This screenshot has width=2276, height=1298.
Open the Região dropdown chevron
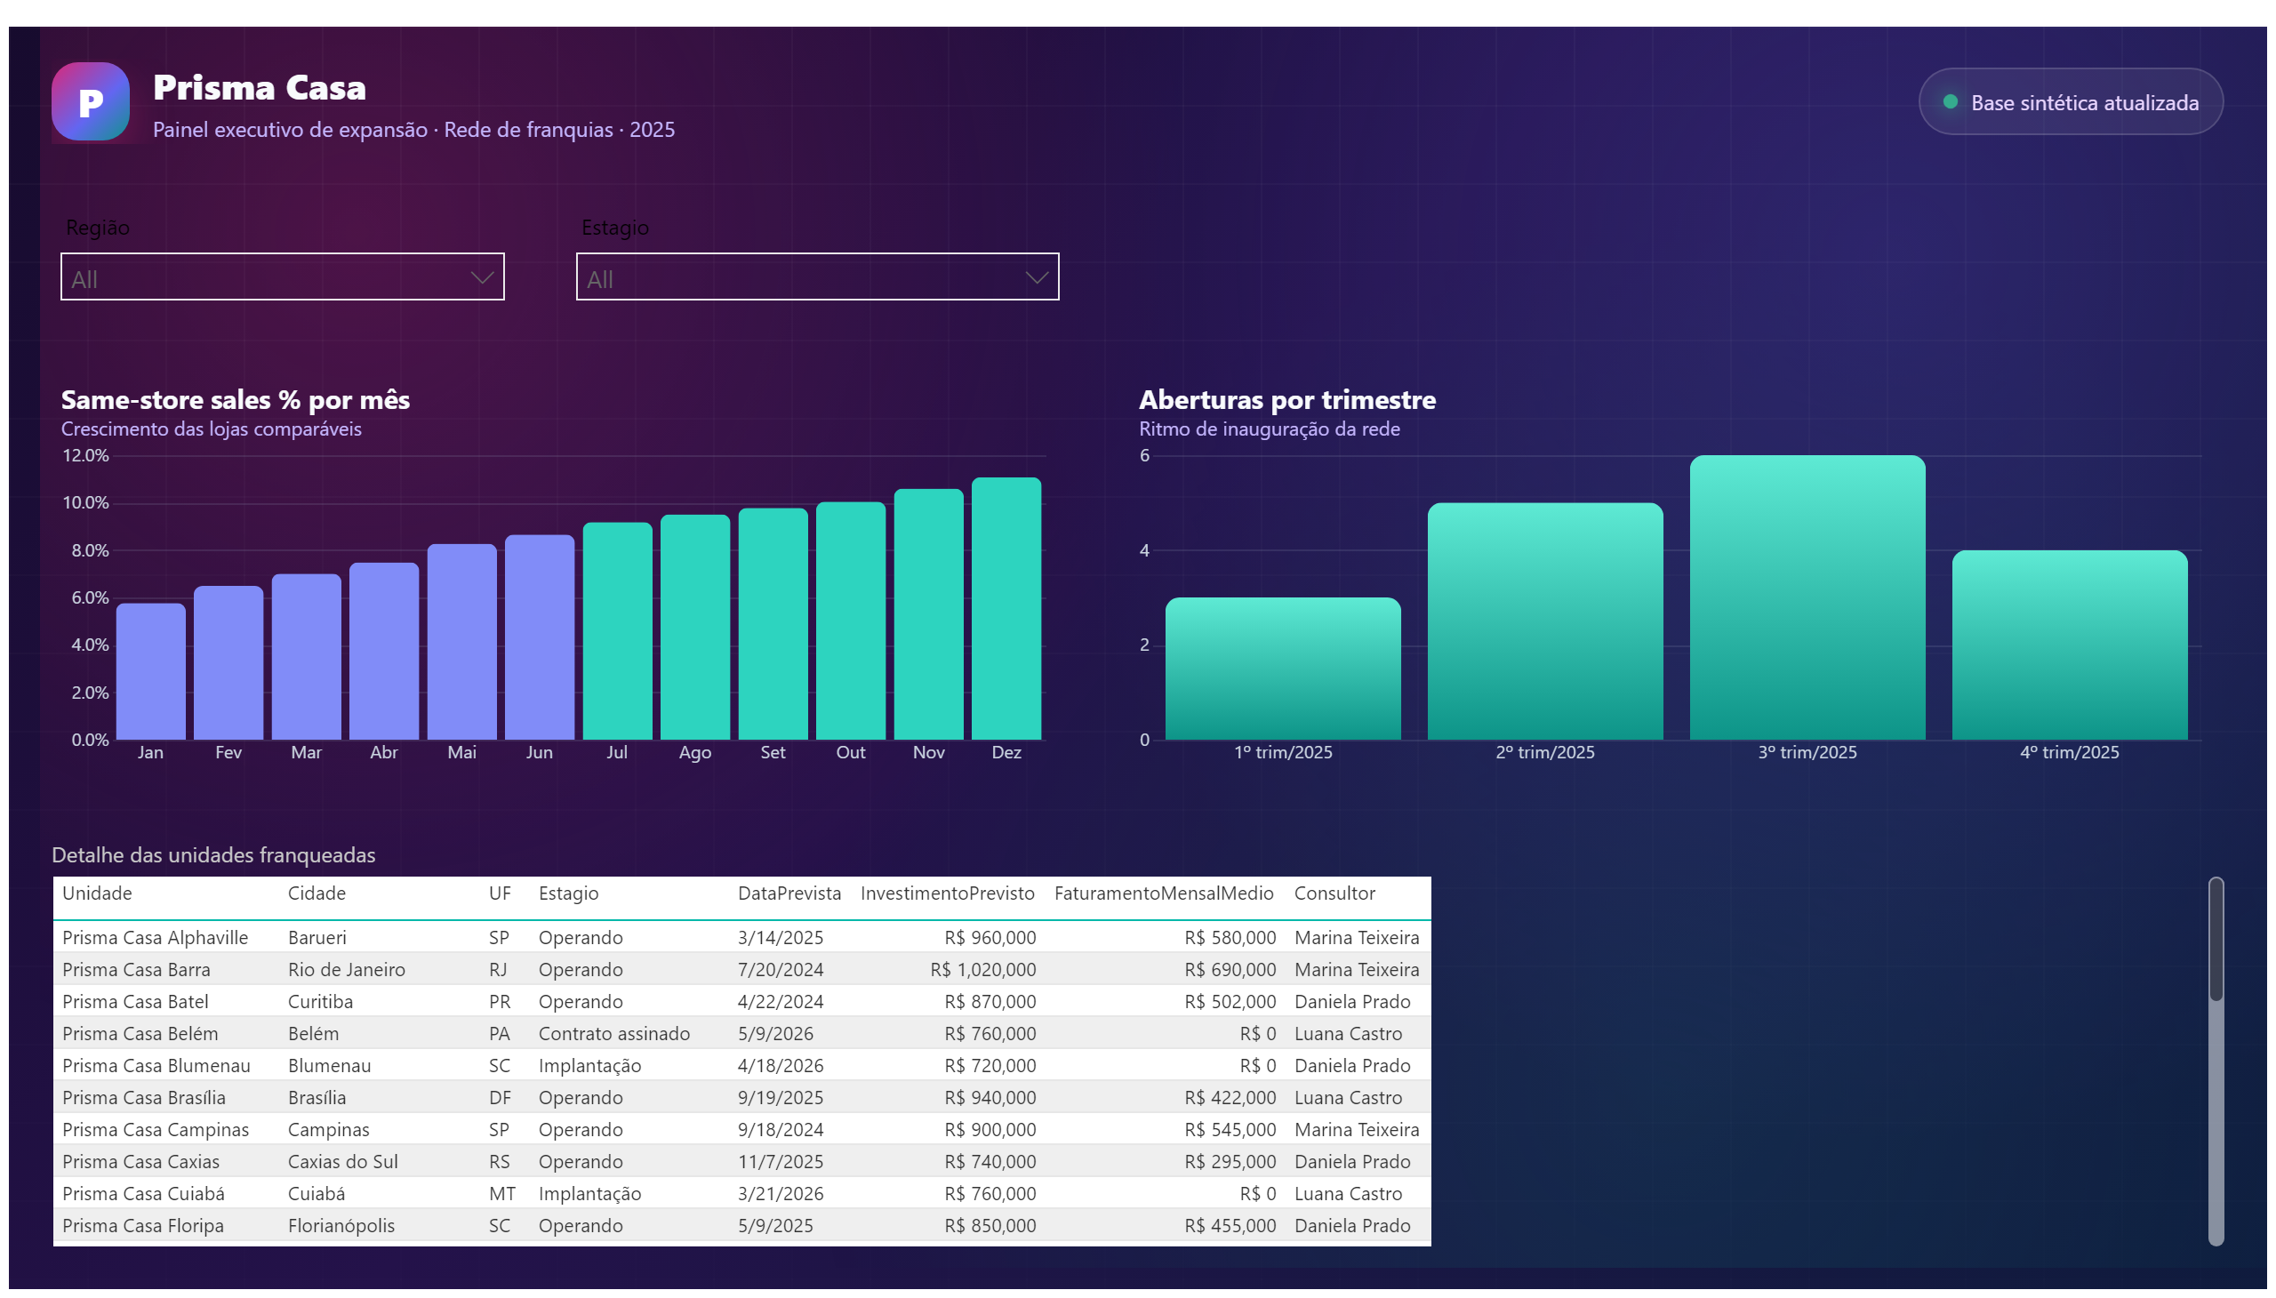pyautogui.click(x=481, y=278)
